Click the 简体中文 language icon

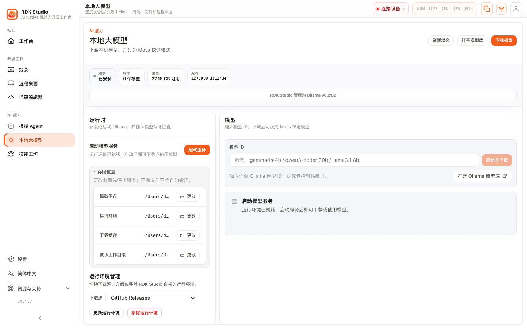11,273
